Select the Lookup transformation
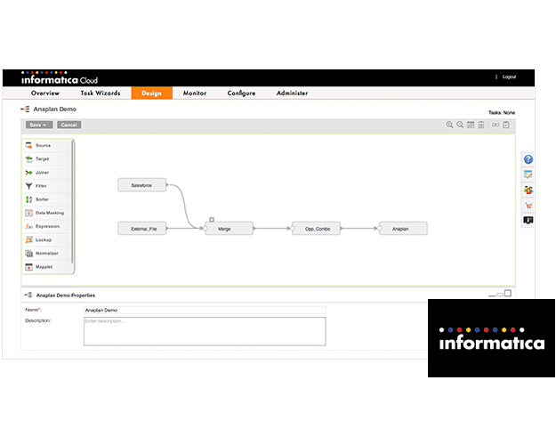556x445 pixels. click(x=47, y=240)
